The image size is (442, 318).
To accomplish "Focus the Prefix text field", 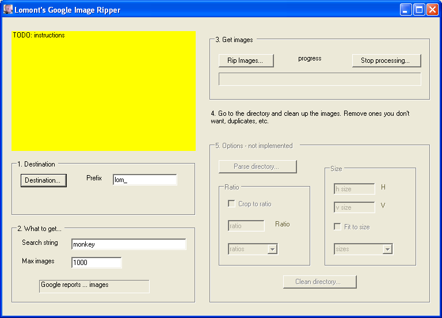I will click(144, 180).
